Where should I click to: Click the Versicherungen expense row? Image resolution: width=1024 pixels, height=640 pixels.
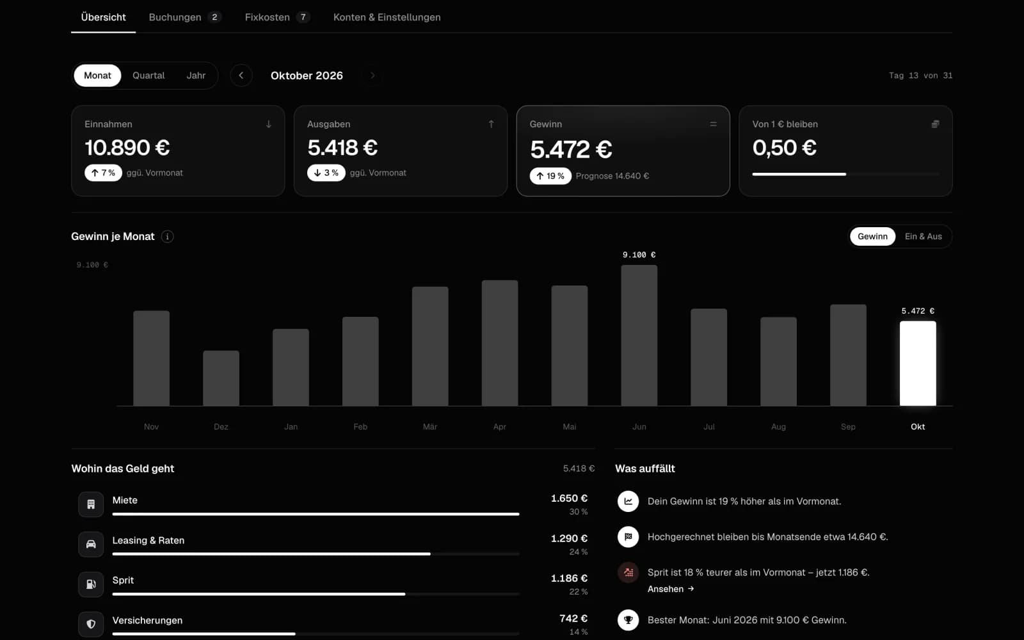[333, 625]
